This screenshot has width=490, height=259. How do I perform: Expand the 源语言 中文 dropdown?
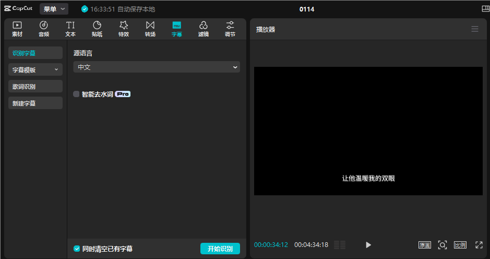[x=157, y=67]
